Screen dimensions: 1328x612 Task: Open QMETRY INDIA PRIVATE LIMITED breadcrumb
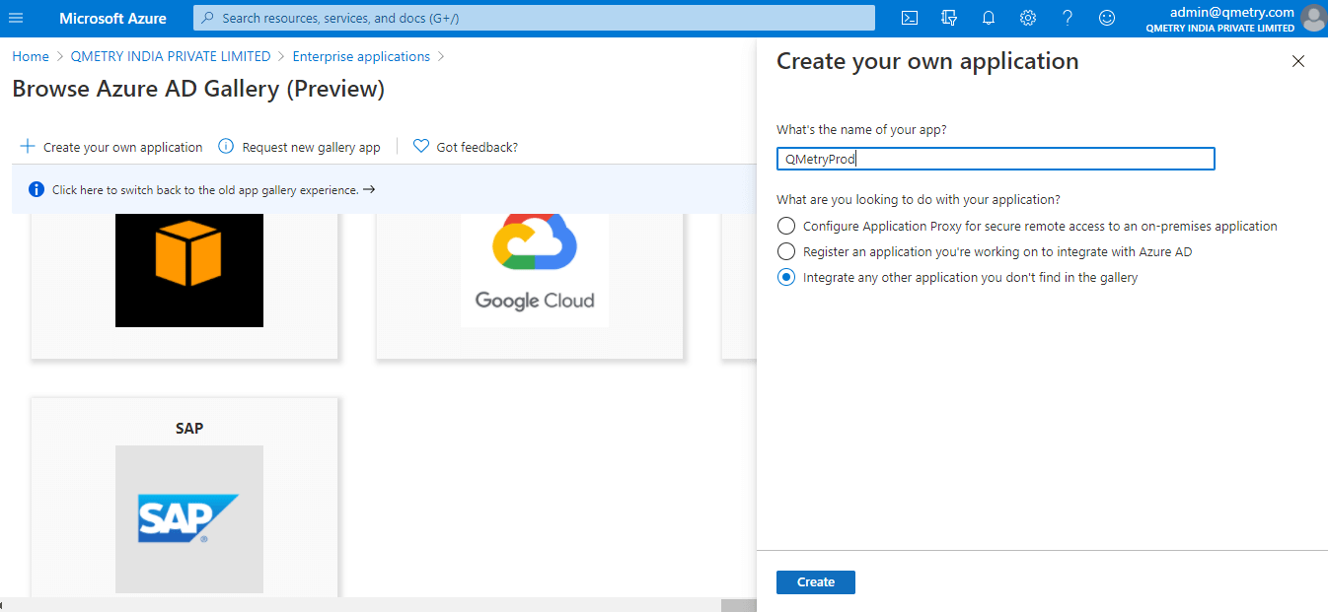click(x=171, y=57)
